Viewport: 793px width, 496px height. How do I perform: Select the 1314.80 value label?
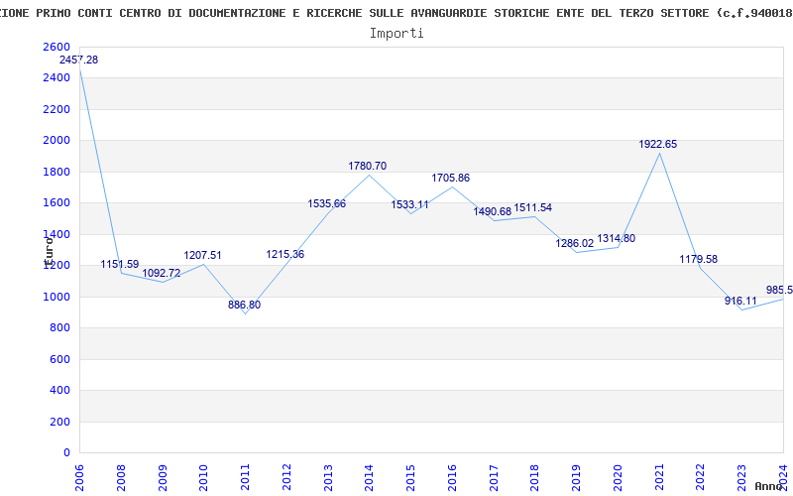point(617,239)
